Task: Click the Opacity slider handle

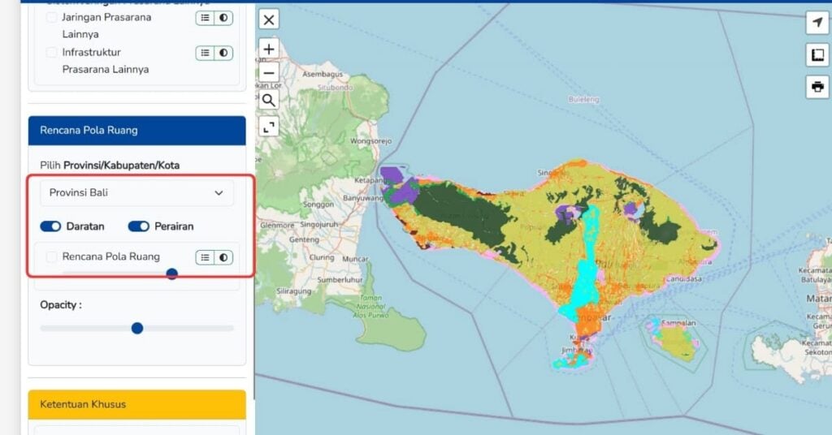Action: tap(137, 329)
